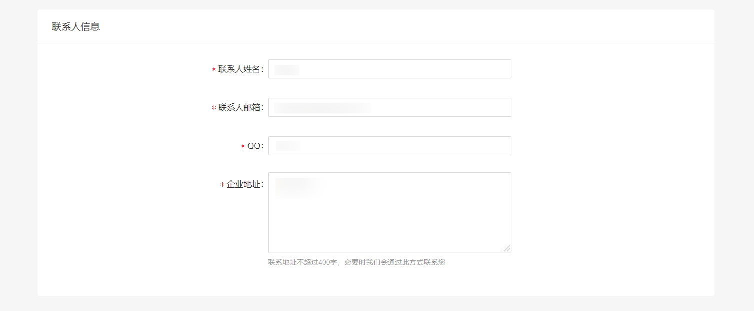Focus the 联系人邮箱 input field

(389, 107)
